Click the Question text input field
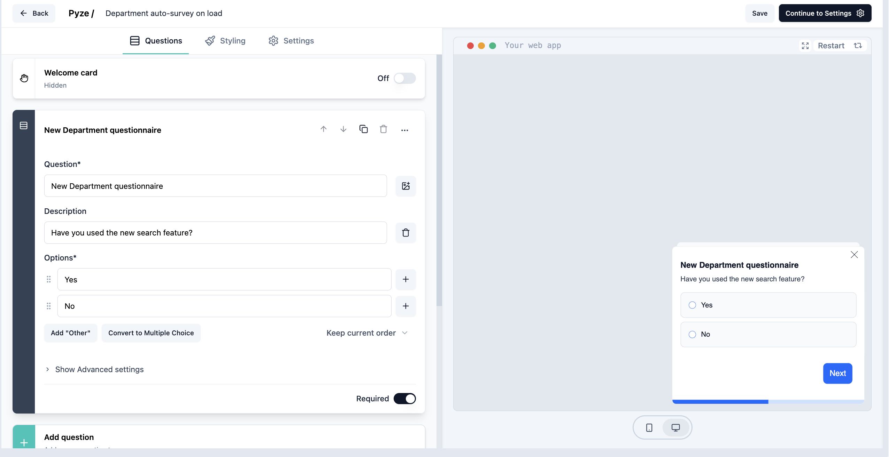This screenshot has height=457, width=889. [215, 186]
